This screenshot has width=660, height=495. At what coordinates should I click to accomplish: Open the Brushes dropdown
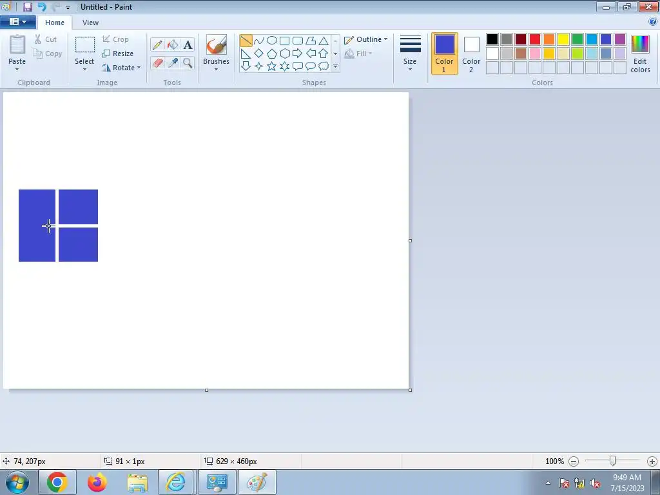point(216,70)
